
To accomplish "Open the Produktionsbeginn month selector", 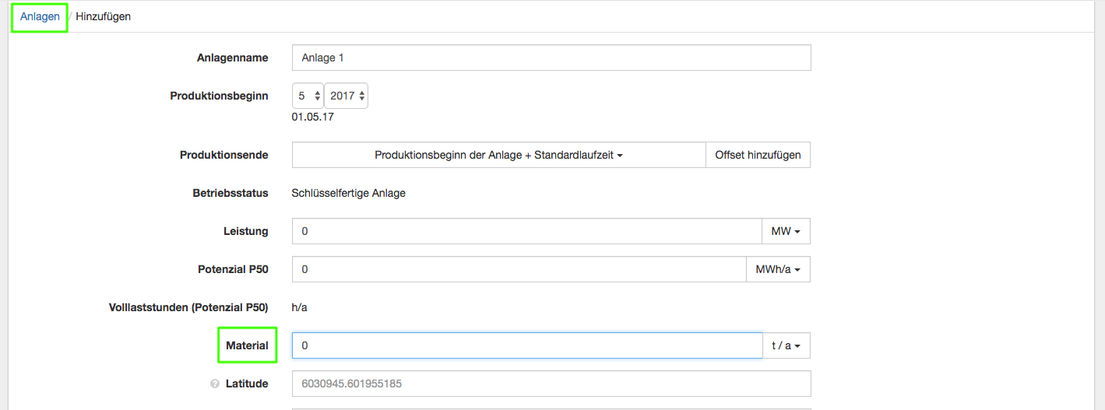I will tap(308, 96).
